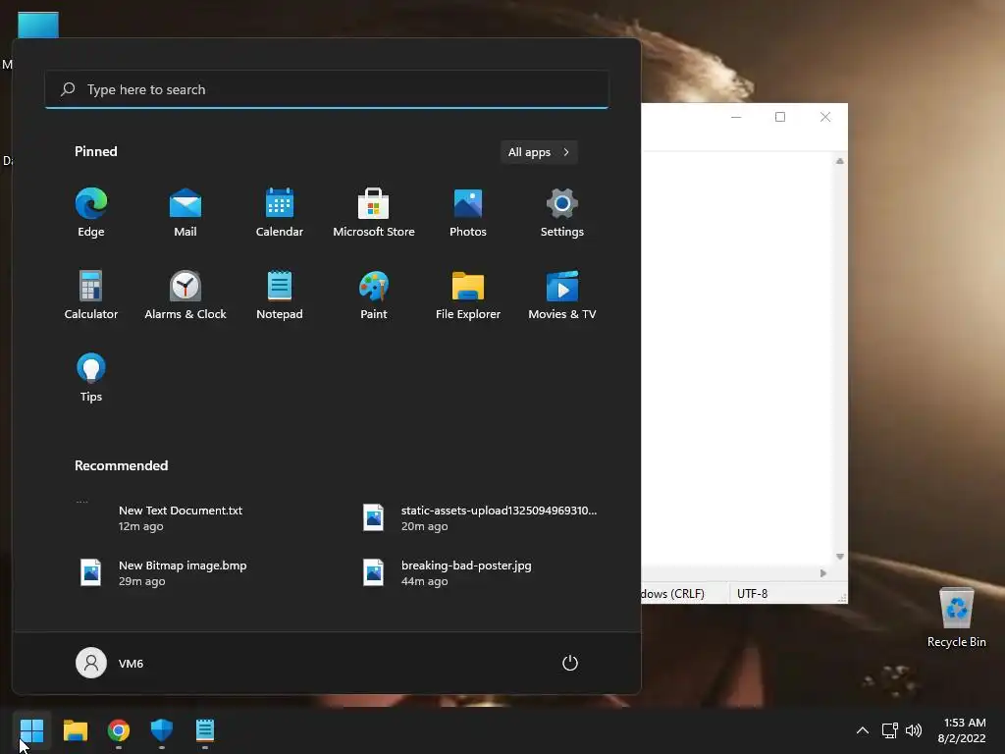Open the volume tray icon
Image resolution: width=1005 pixels, height=754 pixels.
914,730
